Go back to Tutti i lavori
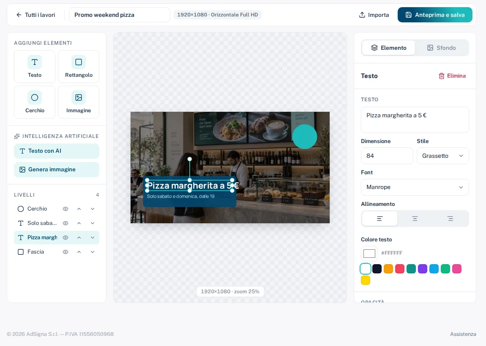 tap(35, 15)
